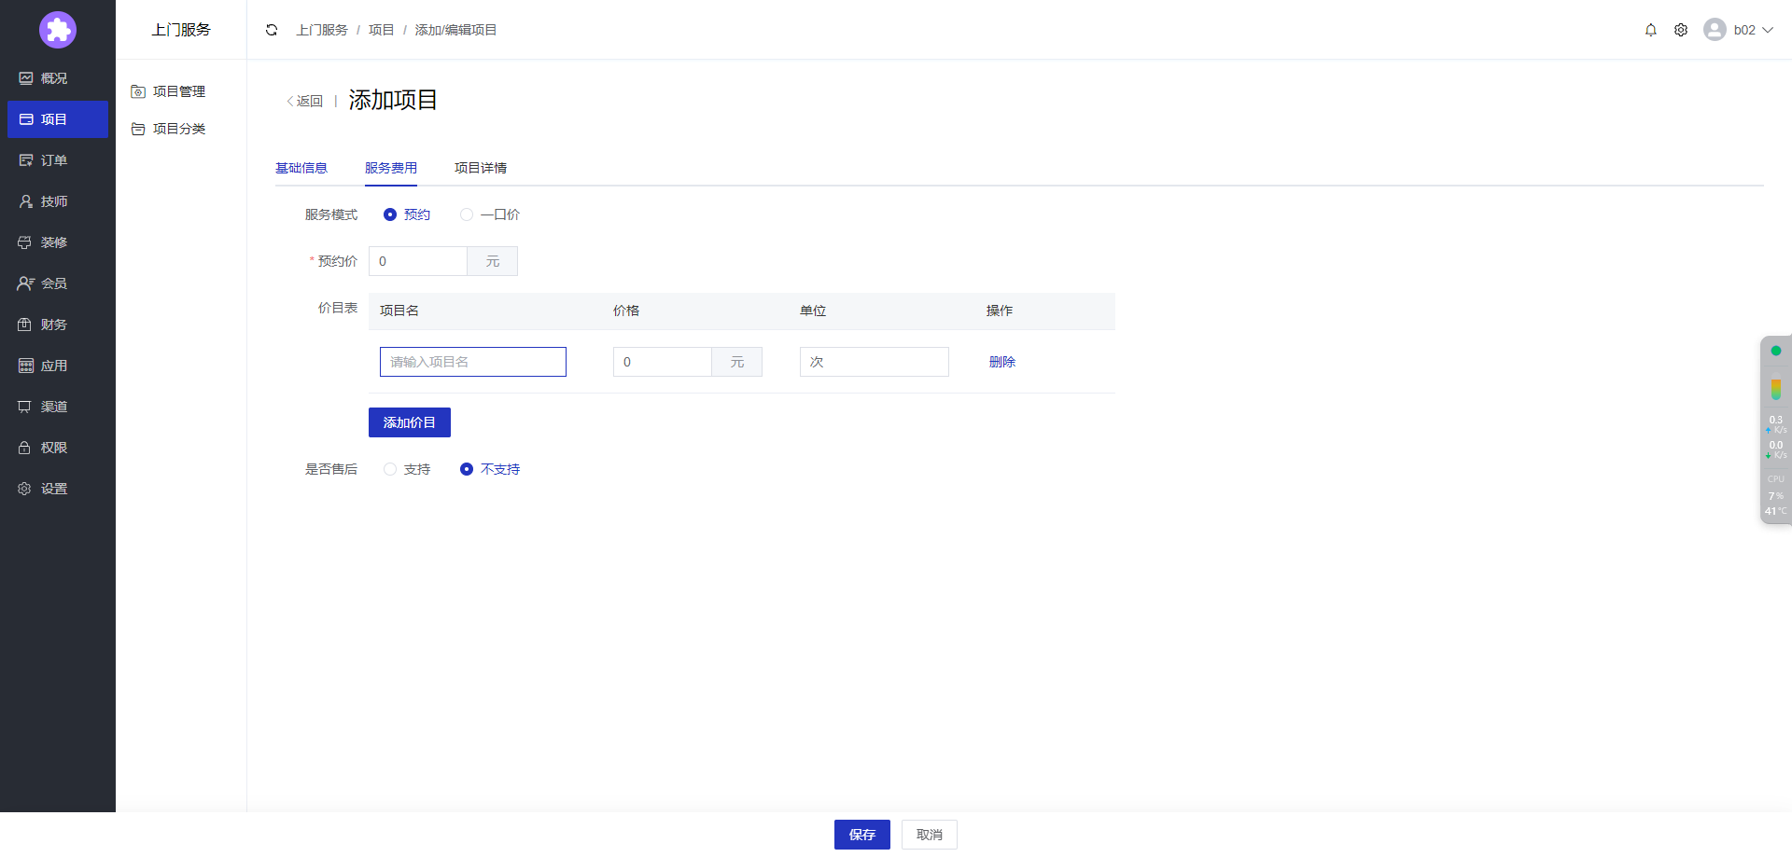Select 一口价 service mode radio

(467, 214)
